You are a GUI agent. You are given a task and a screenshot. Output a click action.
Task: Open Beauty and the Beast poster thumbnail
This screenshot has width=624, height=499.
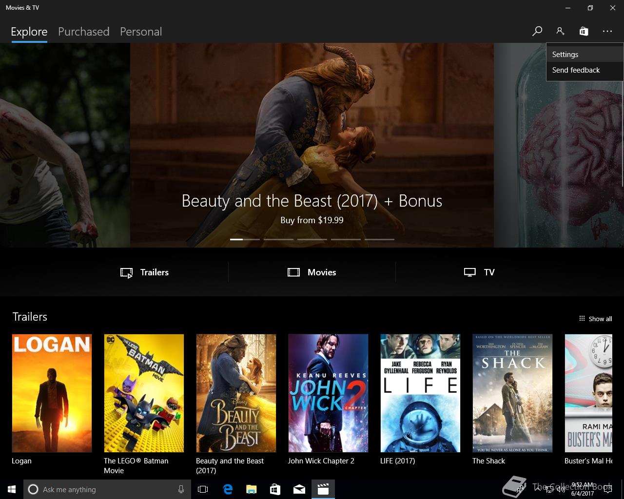[236, 393]
